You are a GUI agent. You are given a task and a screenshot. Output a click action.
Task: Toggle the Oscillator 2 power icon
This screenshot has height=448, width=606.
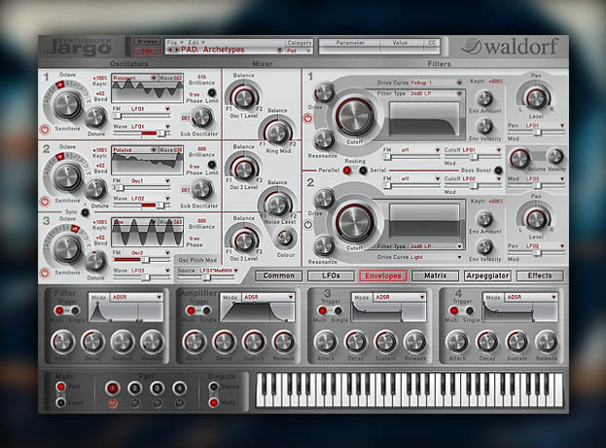[45, 202]
